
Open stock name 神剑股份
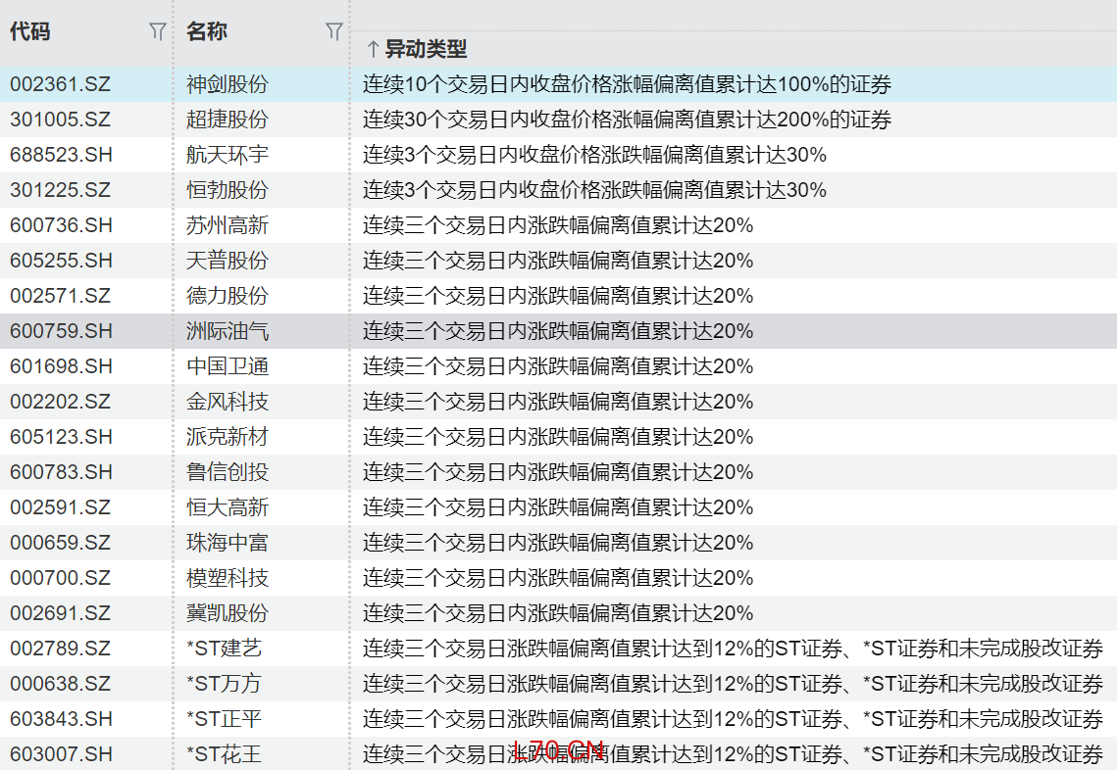(x=228, y=84)
